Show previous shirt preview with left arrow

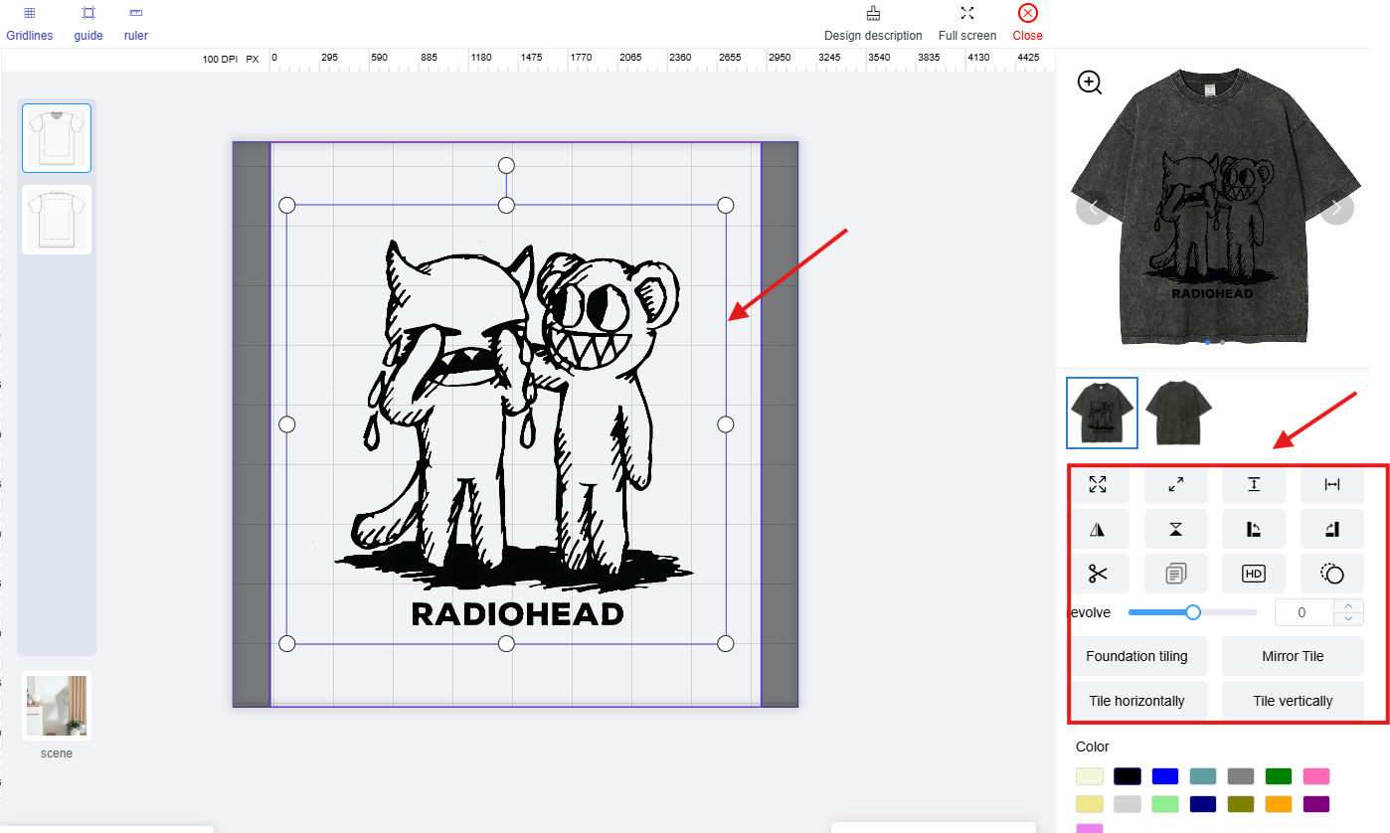(1093, 209)
